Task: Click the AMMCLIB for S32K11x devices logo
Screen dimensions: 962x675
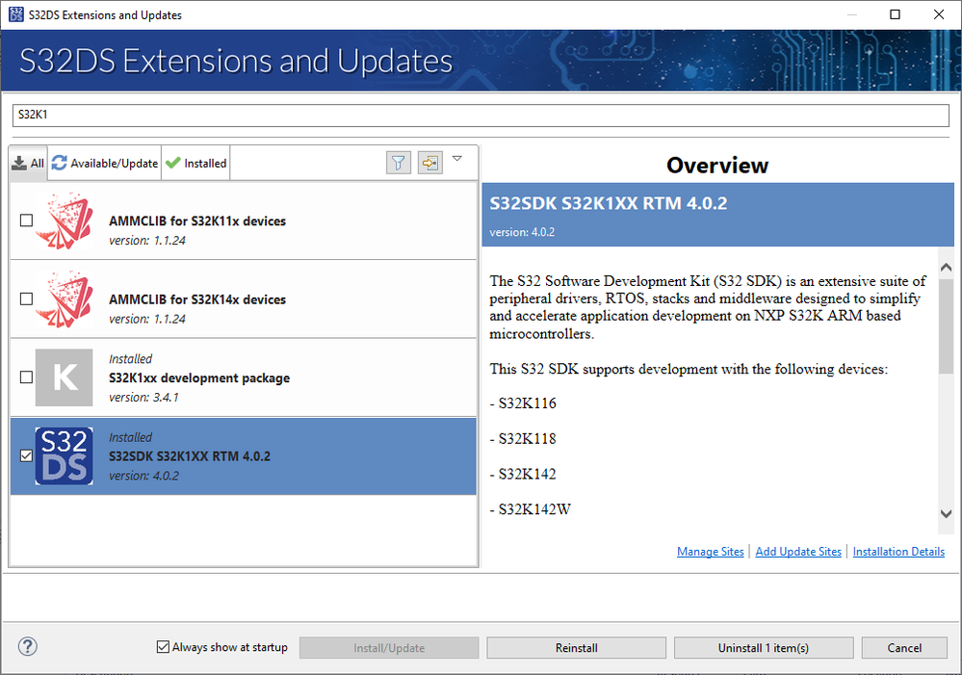Action: tap(65, 221)
